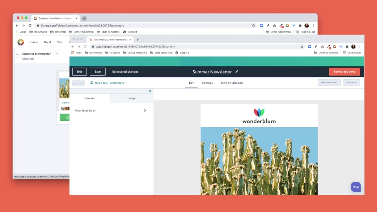Click the Review and send button
The height and width of the screenshot is (212, 377).
[x=344, y=71]
